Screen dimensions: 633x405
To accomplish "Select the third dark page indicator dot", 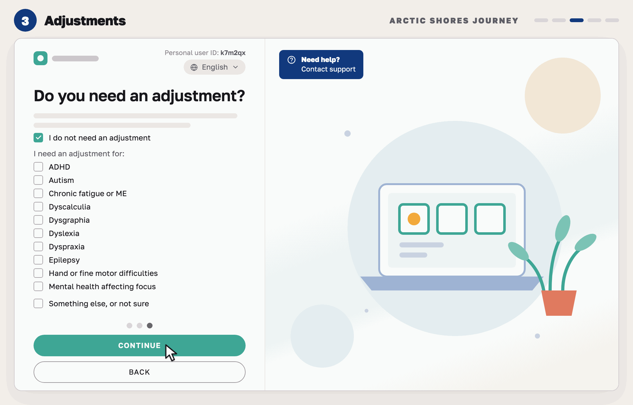I will coord(150,326).
